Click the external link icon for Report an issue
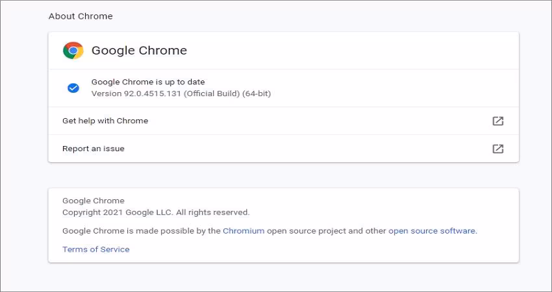This screenshot has width=552, height=292. 497,149
